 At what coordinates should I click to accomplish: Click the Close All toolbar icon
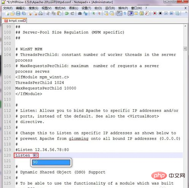coord(35,13)
